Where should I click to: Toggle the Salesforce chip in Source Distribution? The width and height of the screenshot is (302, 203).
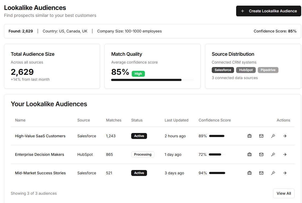coord(223,70)
